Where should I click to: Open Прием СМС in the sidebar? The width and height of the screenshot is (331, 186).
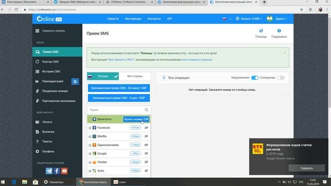[x=57, y=52]
